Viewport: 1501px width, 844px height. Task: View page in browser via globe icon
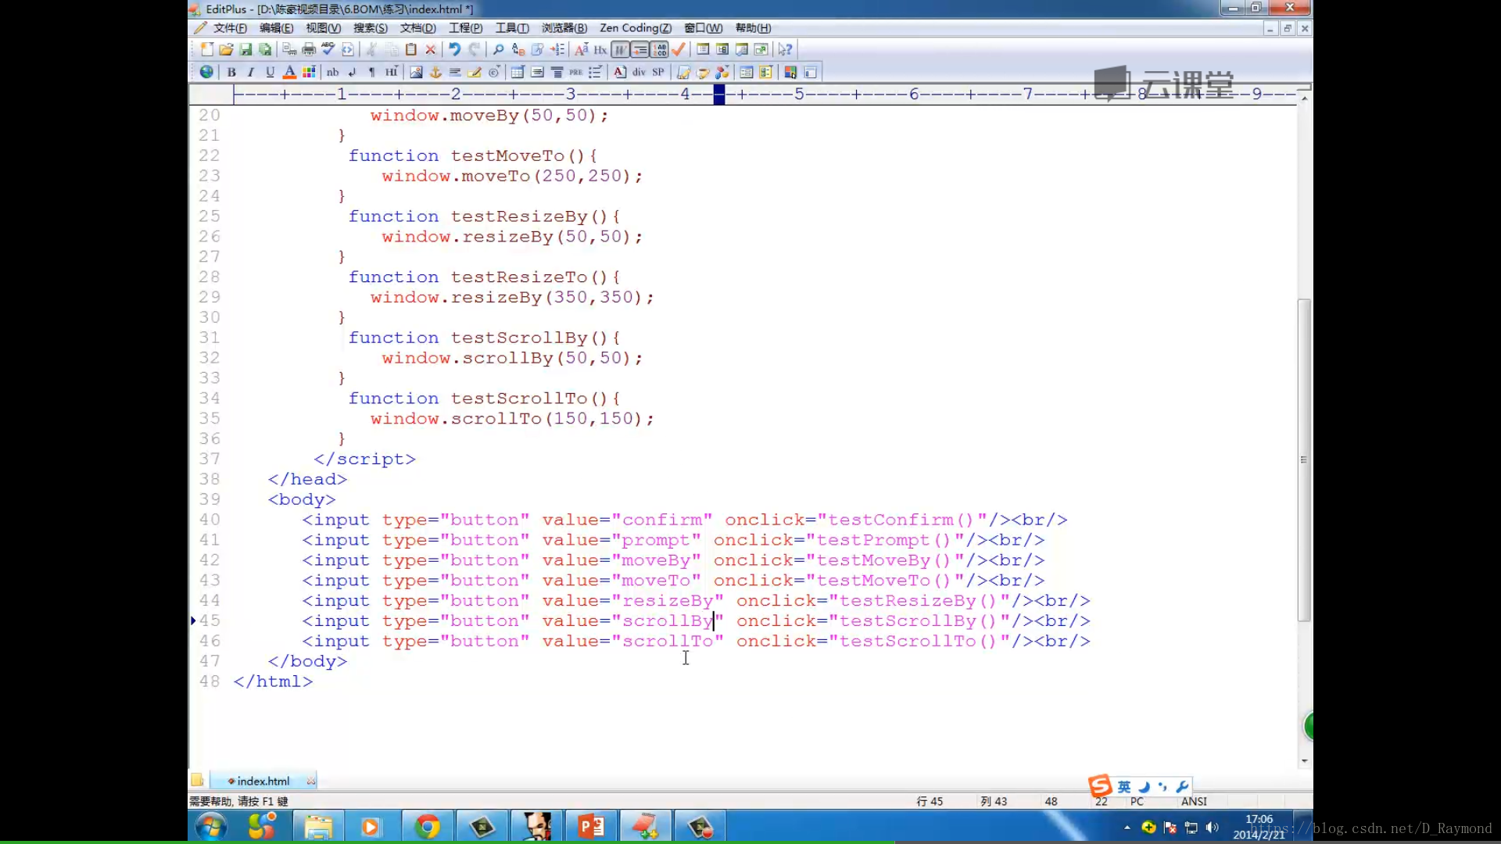(206, 72)
